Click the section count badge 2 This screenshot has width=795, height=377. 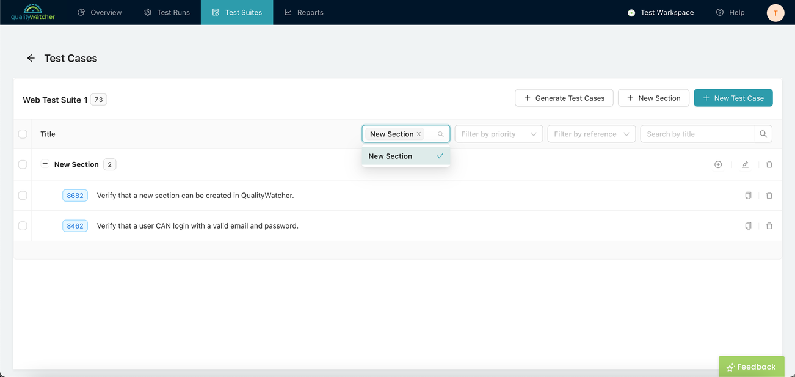(109, 164)
